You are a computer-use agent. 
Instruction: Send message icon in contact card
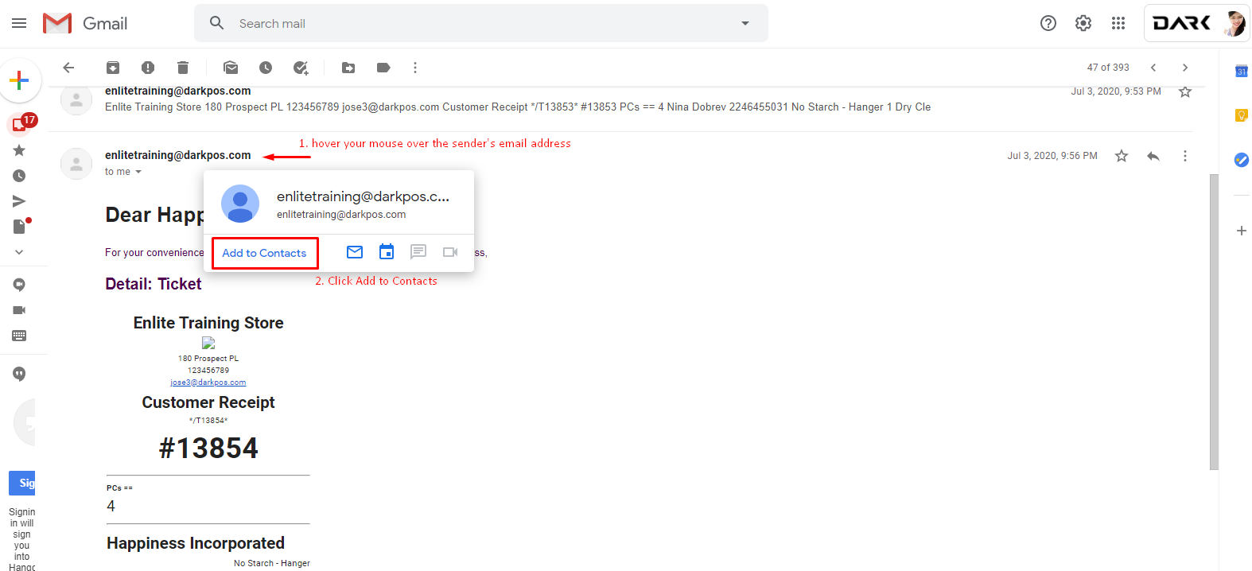[x=418, y=252]
